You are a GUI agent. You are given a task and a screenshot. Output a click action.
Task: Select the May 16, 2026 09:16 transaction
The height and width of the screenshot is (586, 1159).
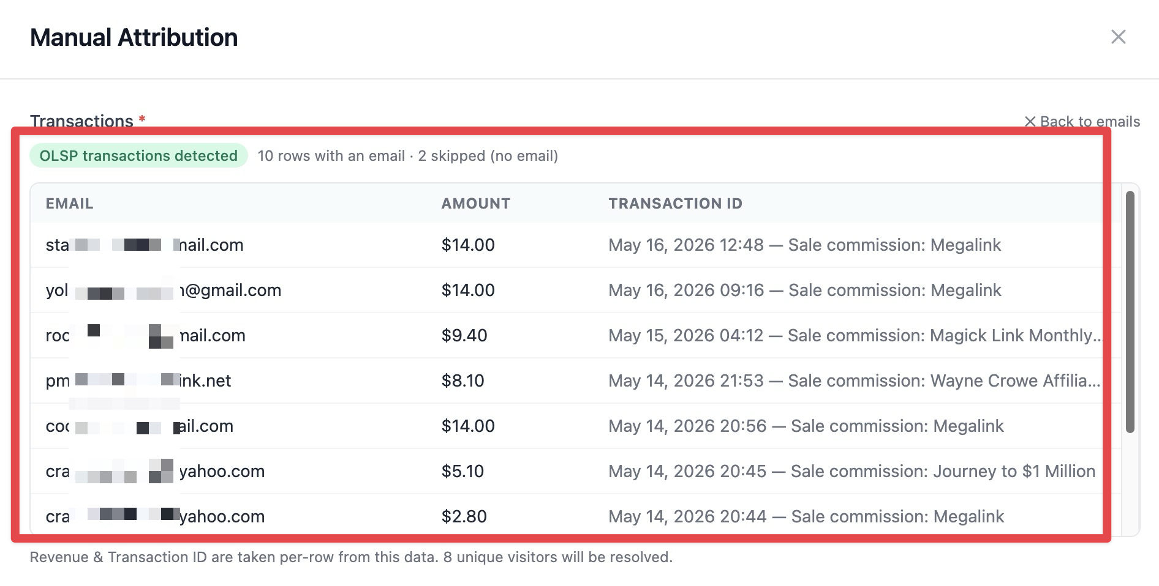575,291
